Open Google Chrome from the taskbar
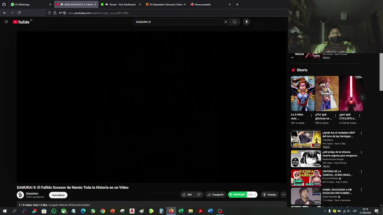Image resolution: width=383 pixels, height=215 pixels. click(103, 211)
